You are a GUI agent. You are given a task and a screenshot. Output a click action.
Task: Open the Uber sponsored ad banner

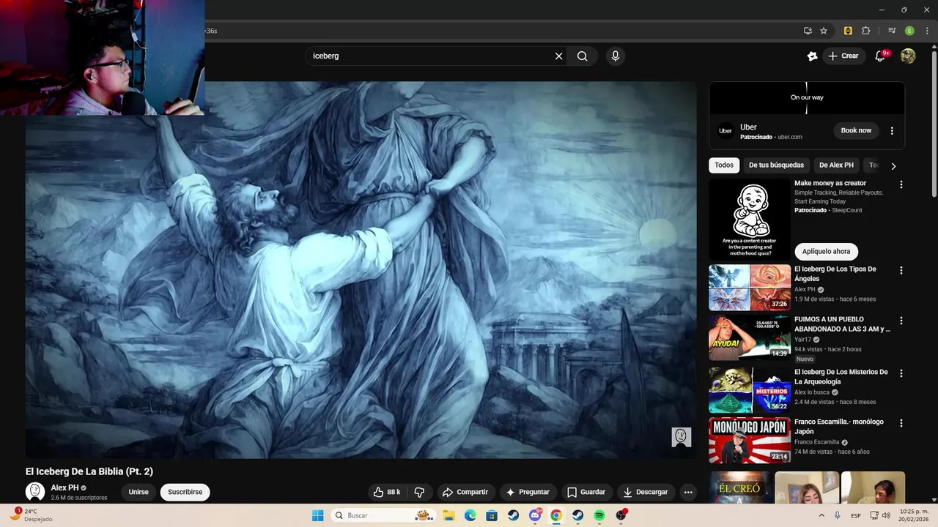[x=807, y=97]
